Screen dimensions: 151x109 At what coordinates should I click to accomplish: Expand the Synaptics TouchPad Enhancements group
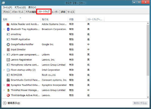click(4, 85)
